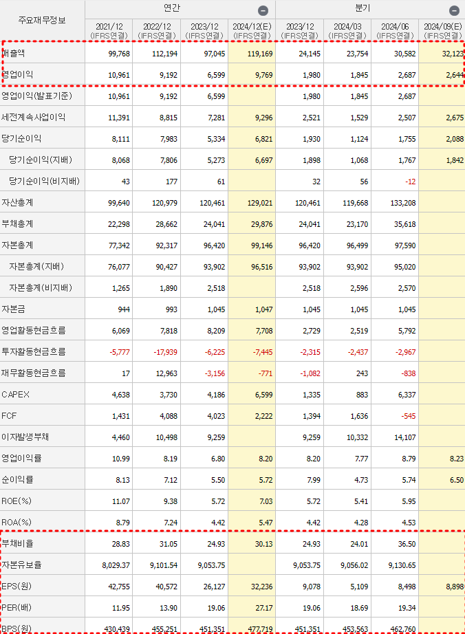Click 부채비율 value 36.50

407,544
